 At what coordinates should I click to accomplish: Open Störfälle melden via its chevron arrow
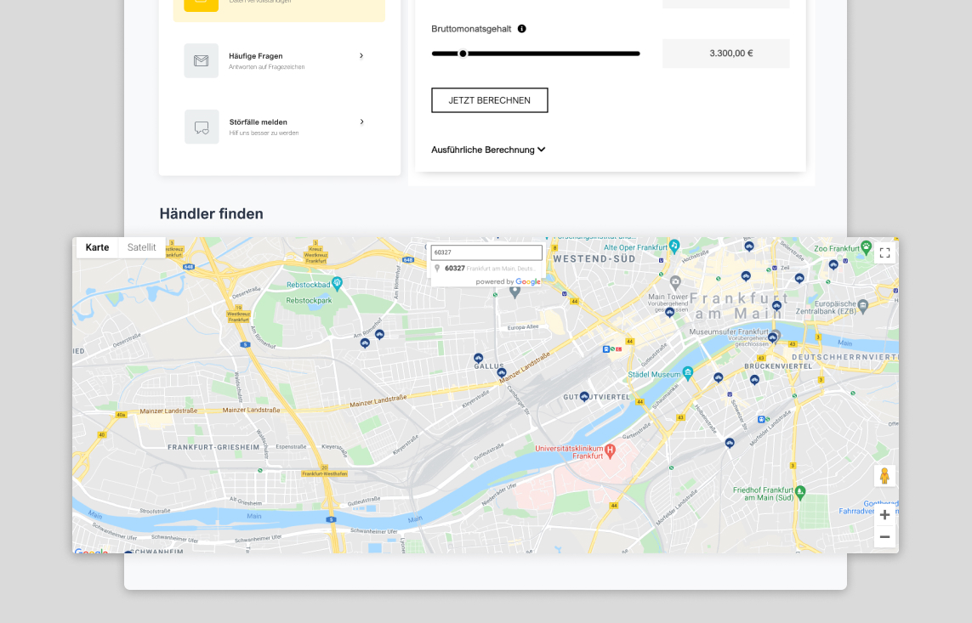click(362, 122)
